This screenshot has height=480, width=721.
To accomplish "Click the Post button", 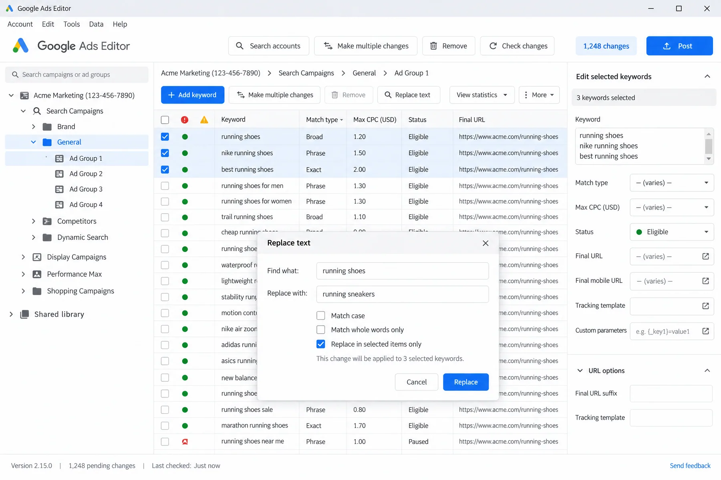I will 679,46.
